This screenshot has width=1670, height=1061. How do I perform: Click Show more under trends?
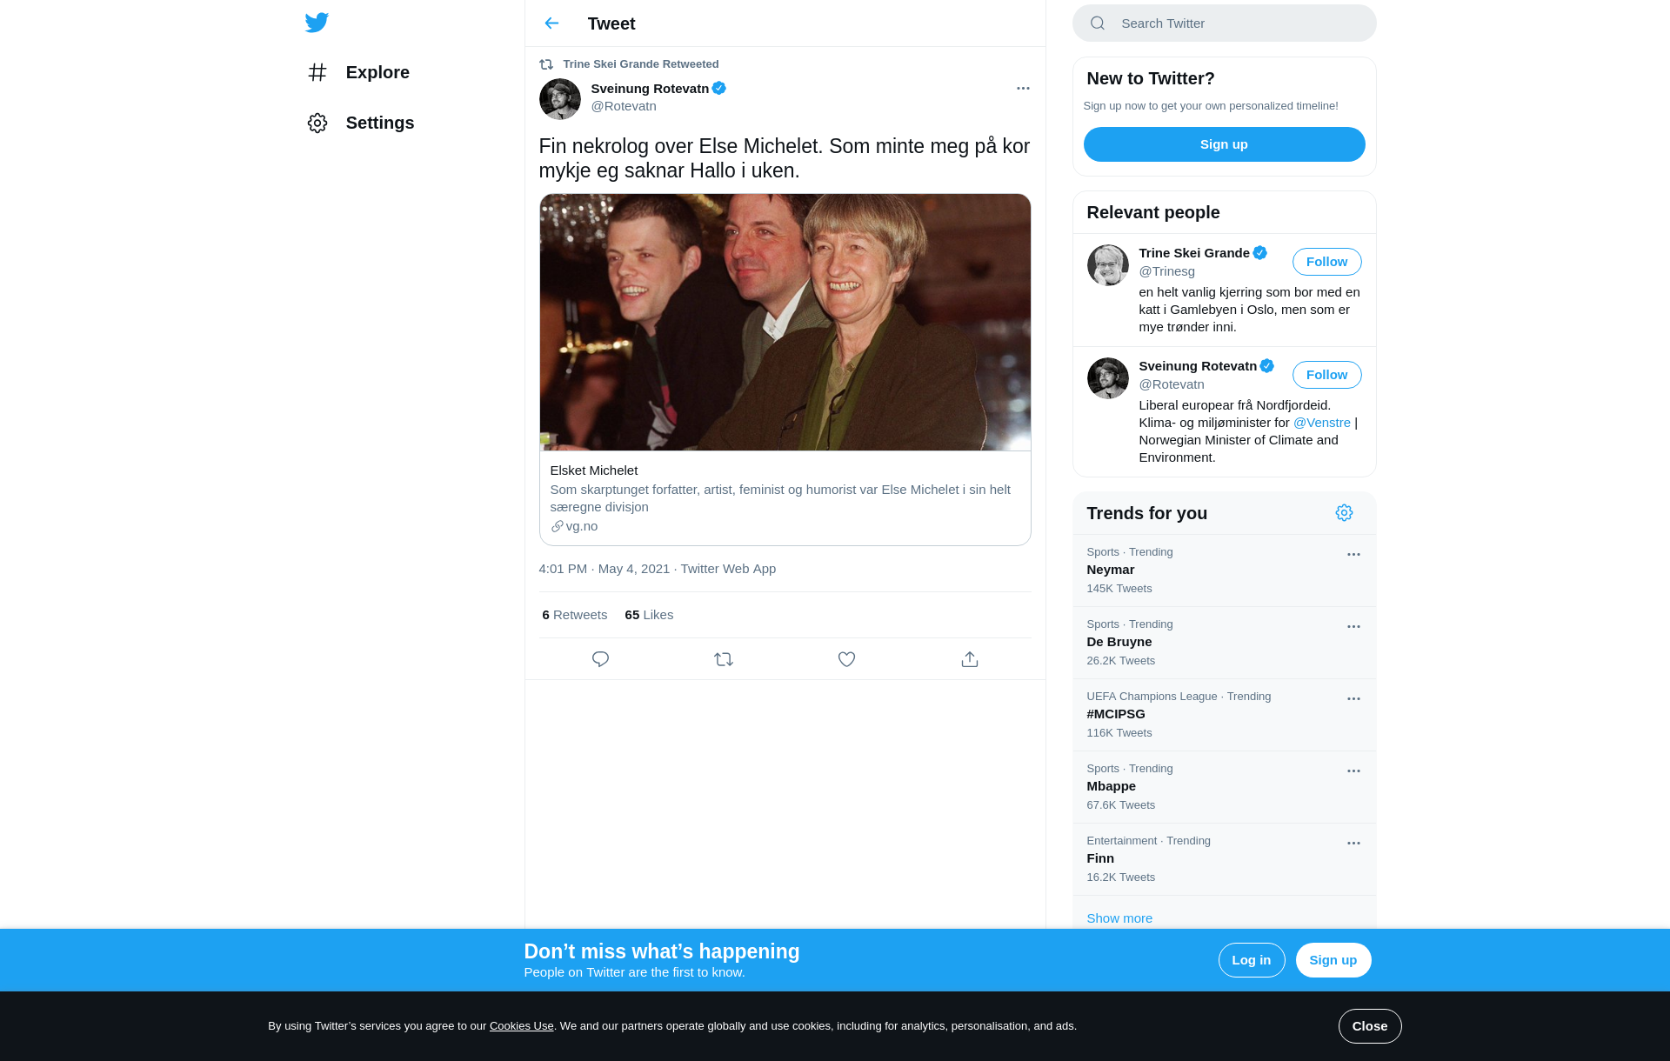pyautogui.click(x=1119, y=918)
